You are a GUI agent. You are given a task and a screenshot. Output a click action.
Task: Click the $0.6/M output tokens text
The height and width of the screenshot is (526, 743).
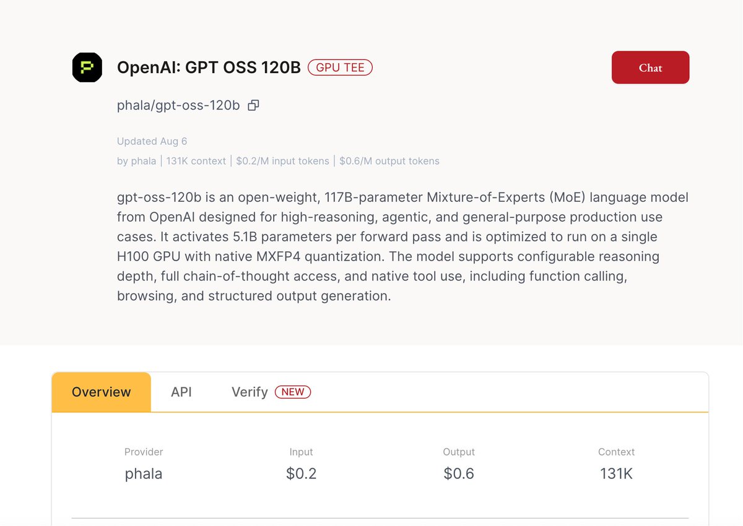[x=389, y=161]
